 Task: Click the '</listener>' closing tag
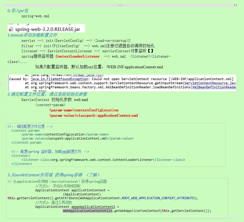(22, 164)
